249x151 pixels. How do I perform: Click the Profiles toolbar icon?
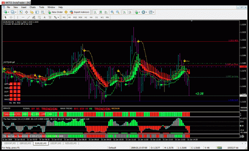click(12, 12)
